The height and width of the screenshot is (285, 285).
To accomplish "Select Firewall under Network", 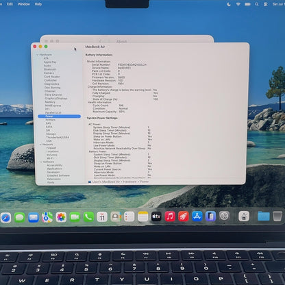I will point(51,148).
